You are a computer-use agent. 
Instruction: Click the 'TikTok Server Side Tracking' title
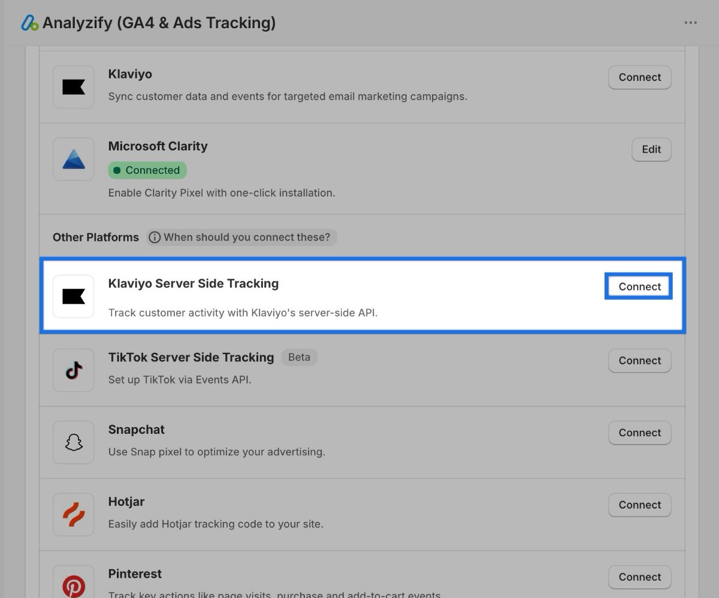(x=191, y=357)
